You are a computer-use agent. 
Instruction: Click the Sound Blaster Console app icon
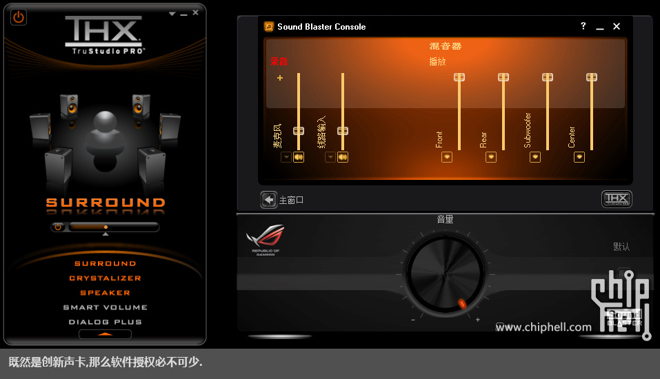pos(268,26)
